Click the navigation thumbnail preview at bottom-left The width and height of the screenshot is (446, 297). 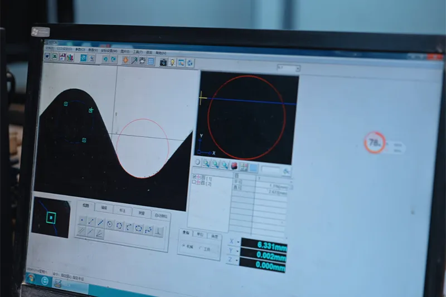point(51,217)
